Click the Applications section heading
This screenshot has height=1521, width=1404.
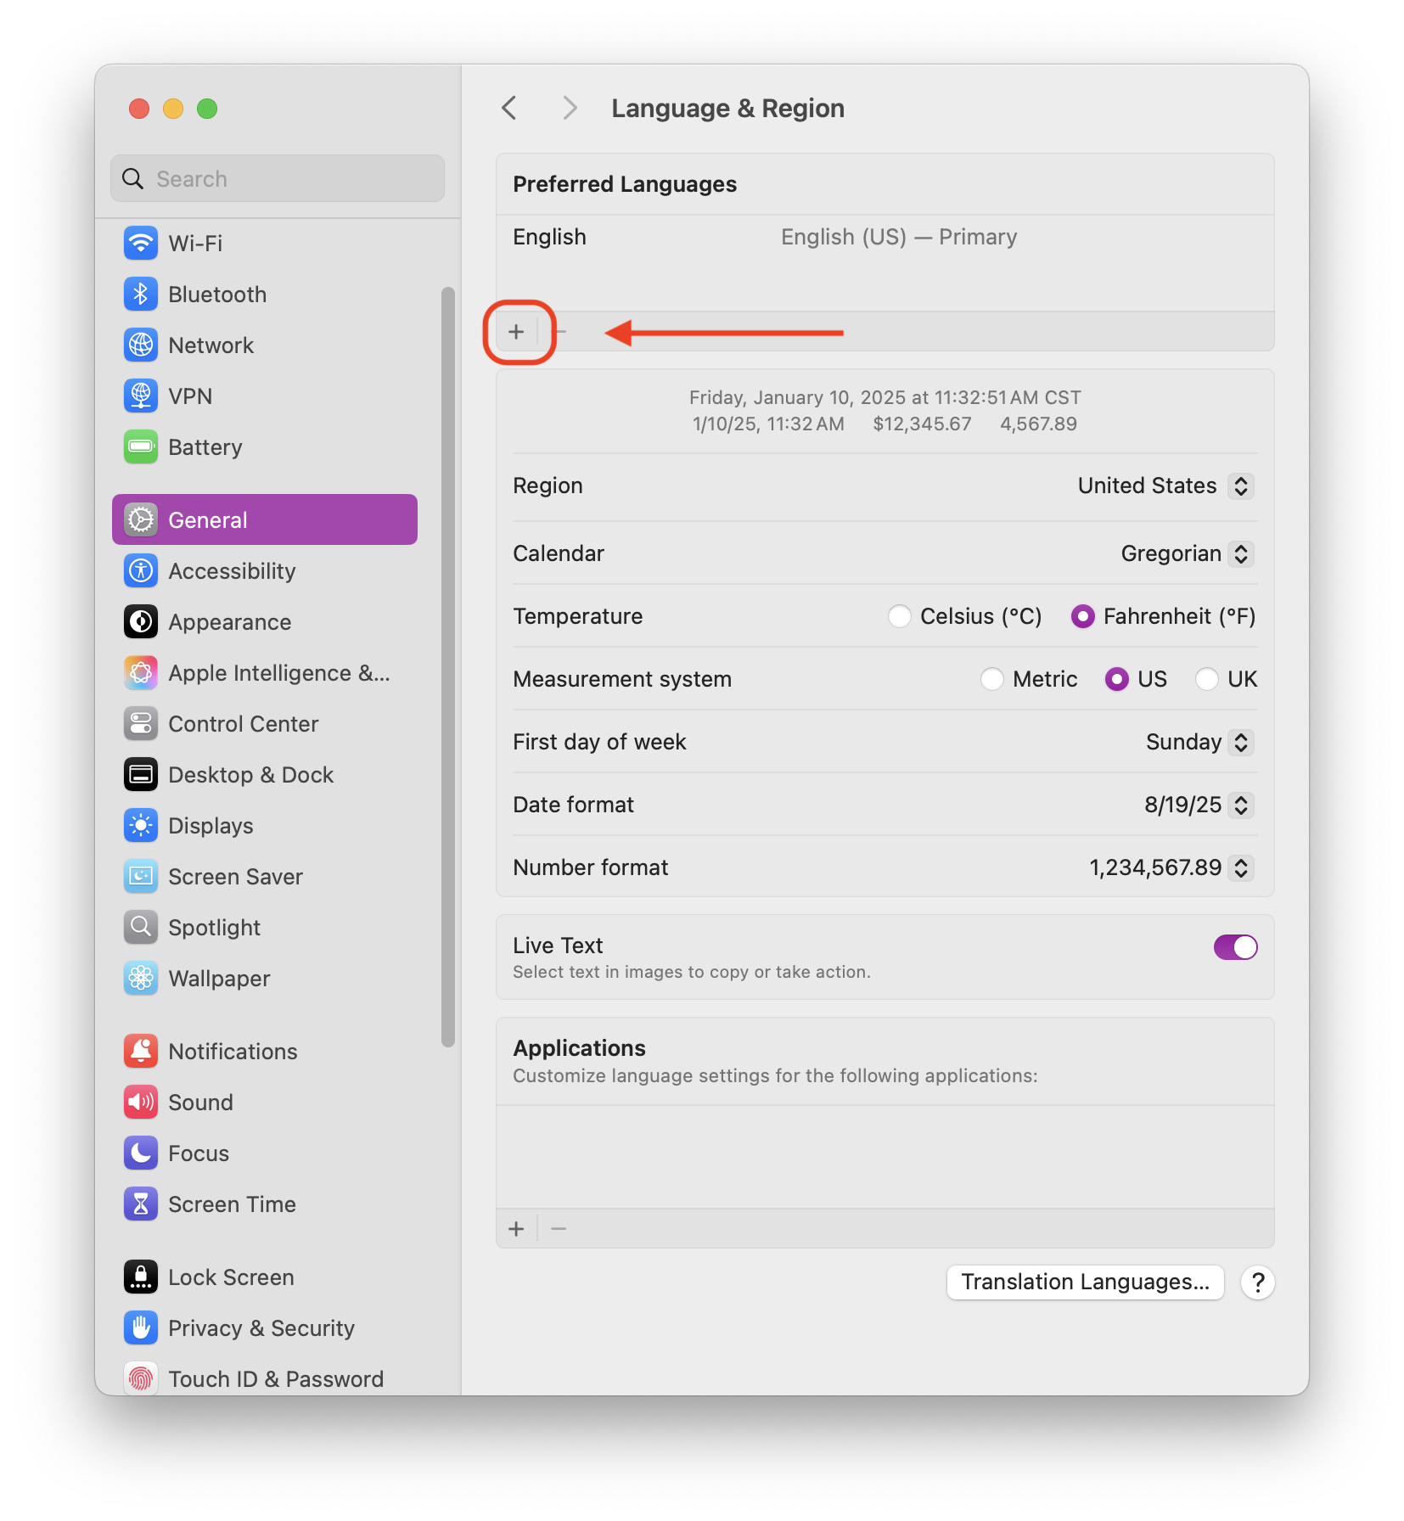(580, 1048)
